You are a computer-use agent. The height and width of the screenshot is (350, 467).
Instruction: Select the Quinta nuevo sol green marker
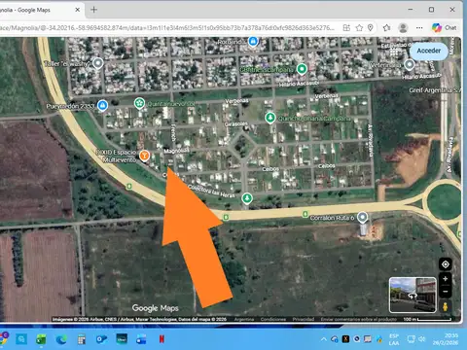coord(139,103)
